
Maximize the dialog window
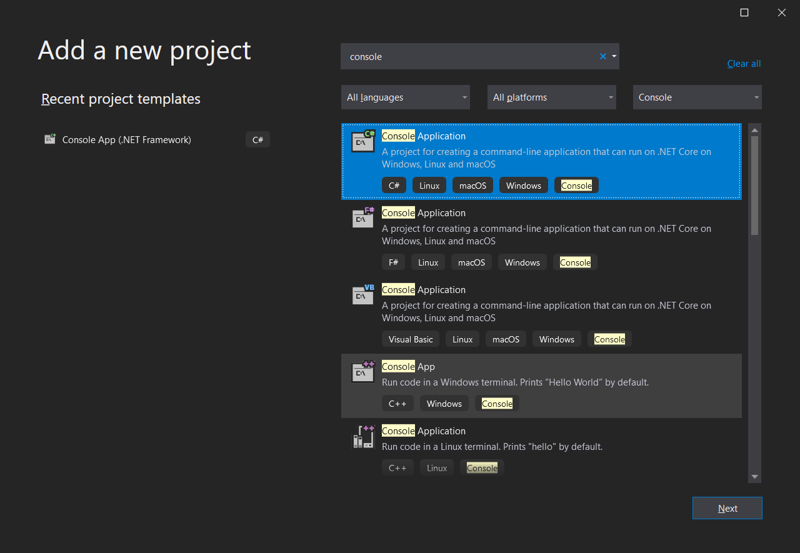(x=744, y=12)
